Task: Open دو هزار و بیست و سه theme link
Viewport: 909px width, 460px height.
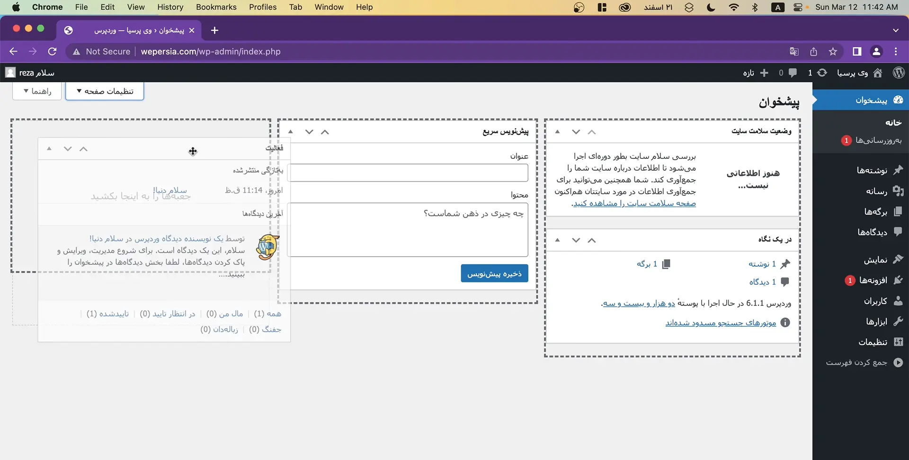Action: [639, 303]
